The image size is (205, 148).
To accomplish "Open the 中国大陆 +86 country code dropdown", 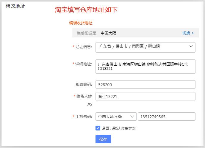I will 116,116.
